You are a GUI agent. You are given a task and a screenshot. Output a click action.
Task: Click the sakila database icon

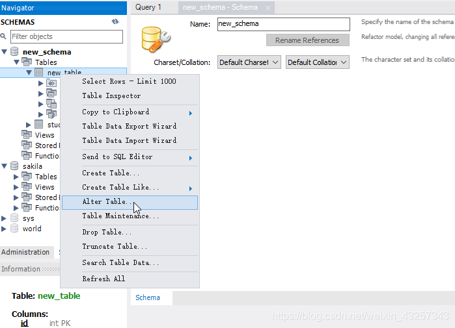point(14,166)
